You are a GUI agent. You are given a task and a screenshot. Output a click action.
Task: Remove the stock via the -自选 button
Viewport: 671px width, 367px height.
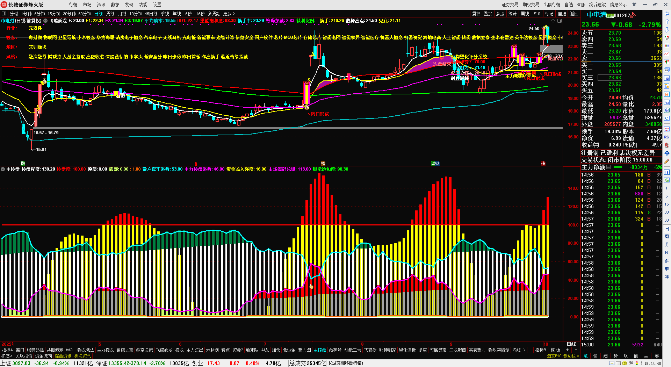pos(562,14)
